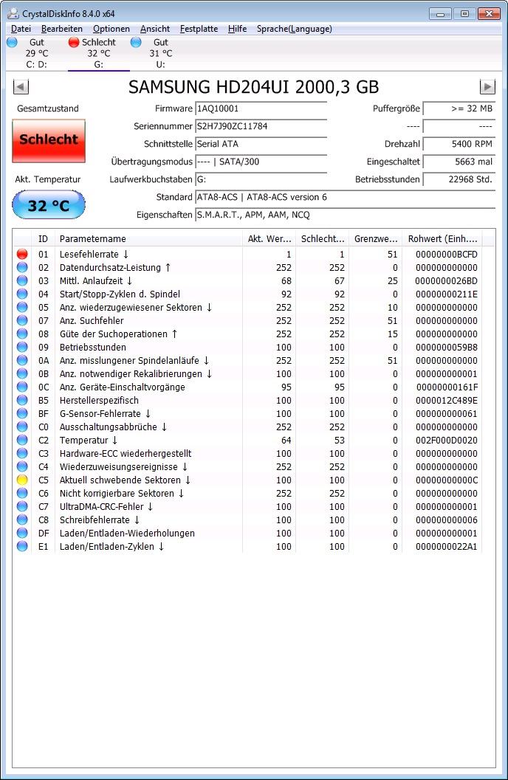
Task: Open the Datei menu
Action: point(21,29)
